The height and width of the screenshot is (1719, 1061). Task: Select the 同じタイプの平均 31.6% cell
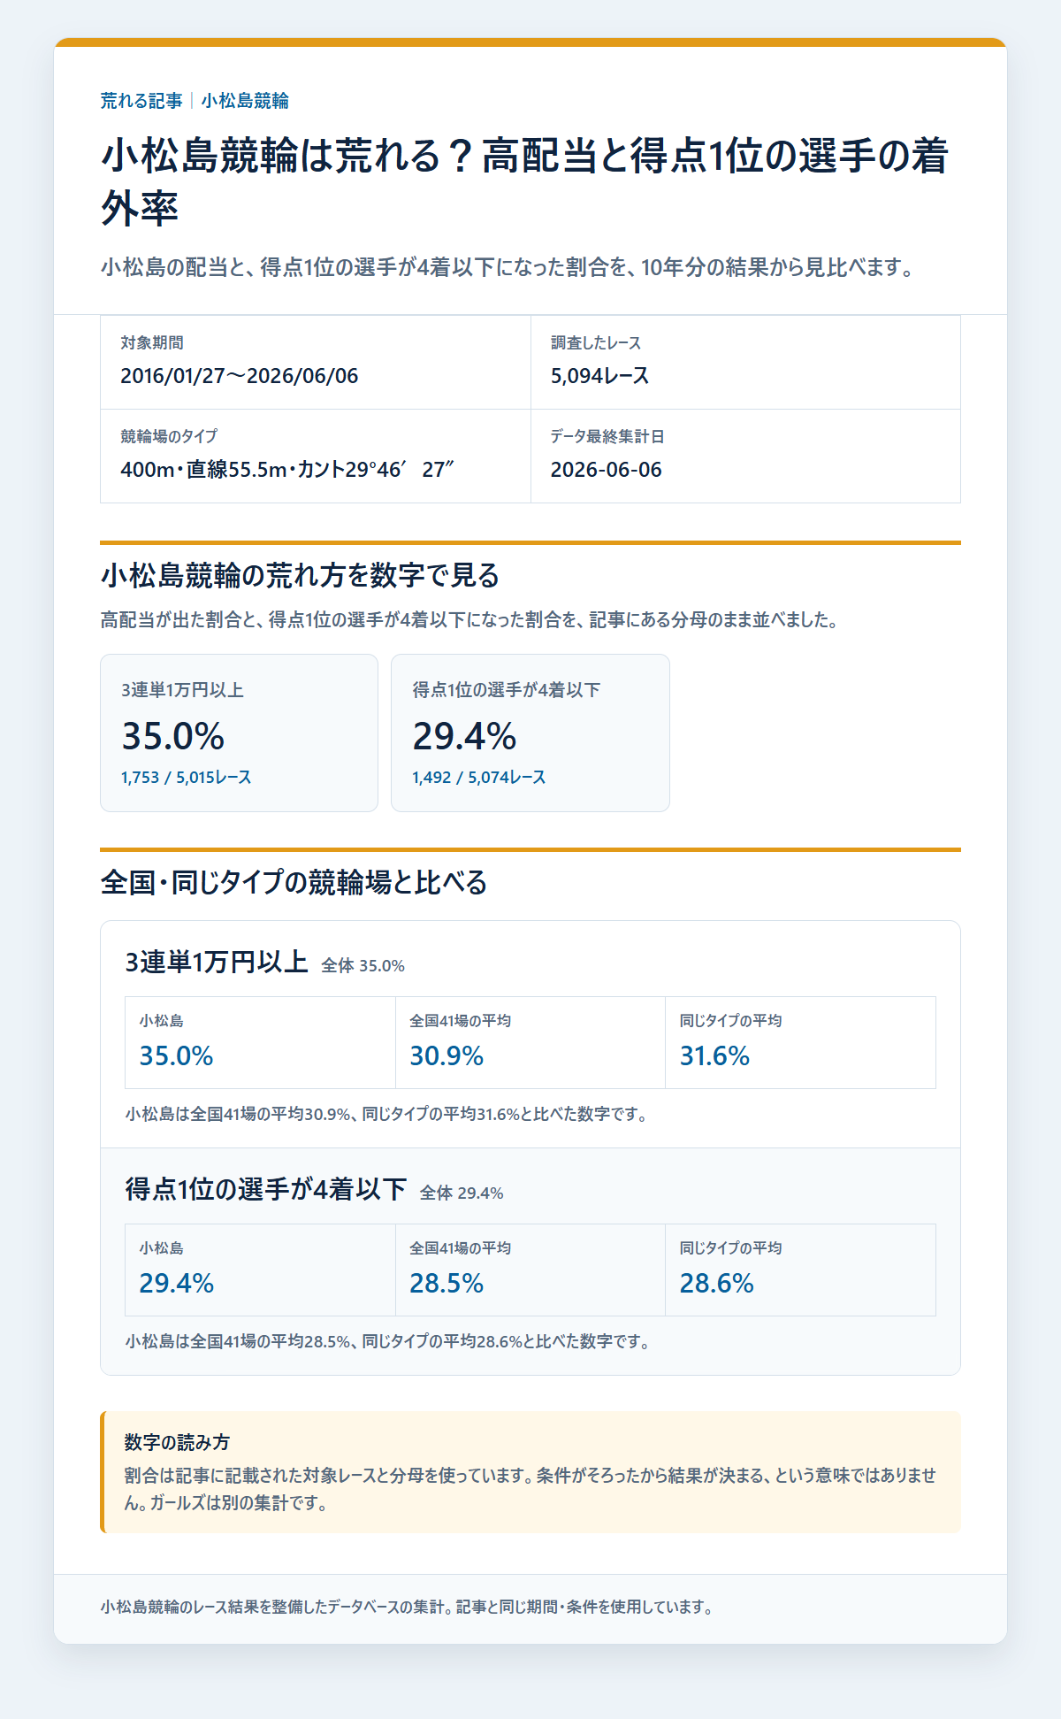pyautogui.click(x=800, y=1042)
